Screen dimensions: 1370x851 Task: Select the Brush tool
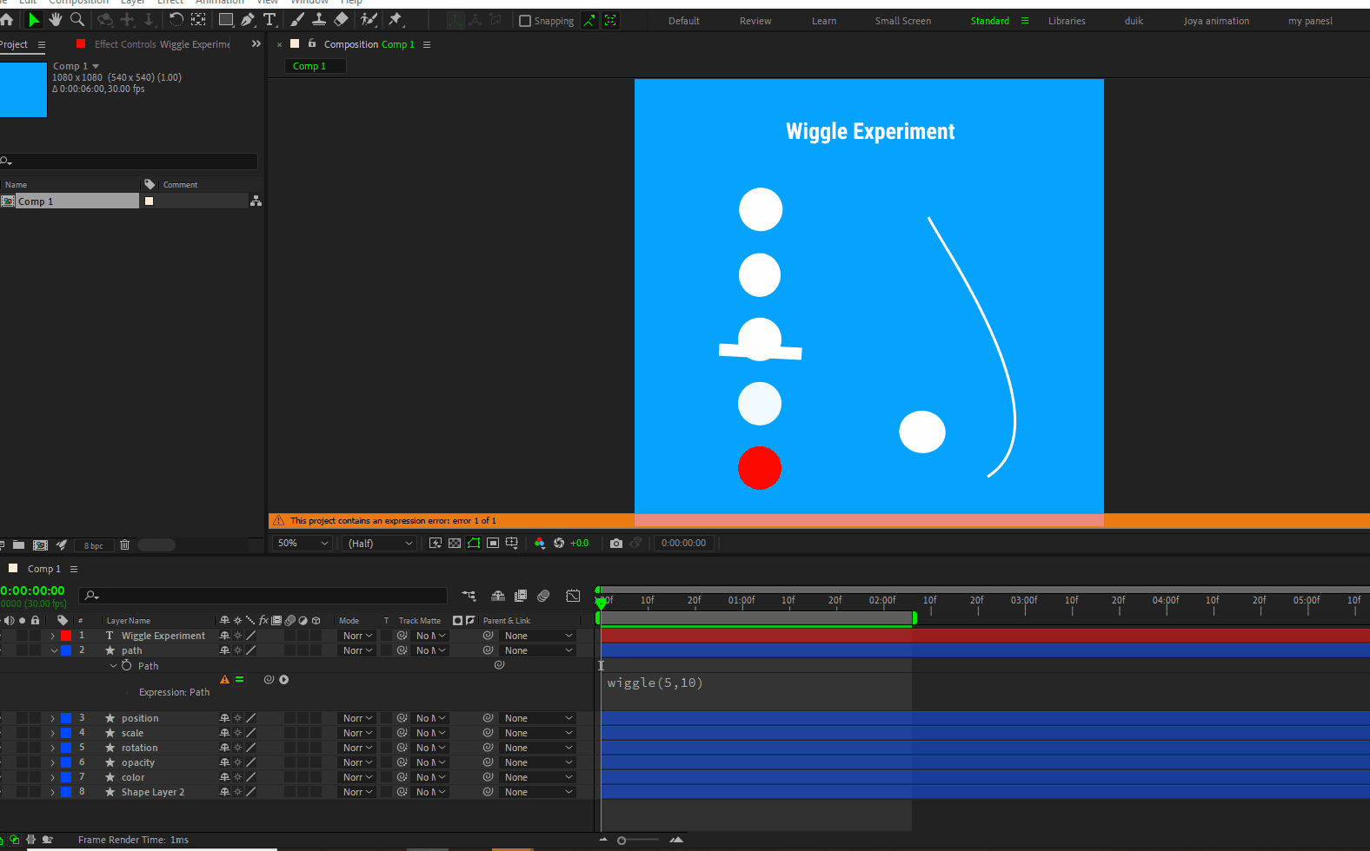297,20
